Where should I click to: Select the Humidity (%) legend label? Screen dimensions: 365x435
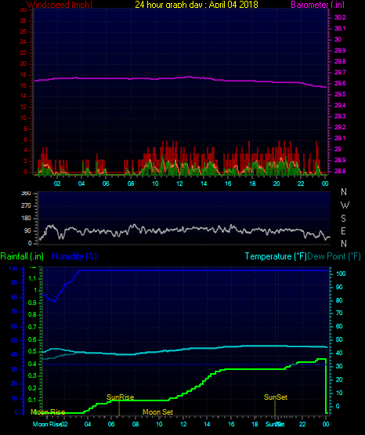click(74, 256)
